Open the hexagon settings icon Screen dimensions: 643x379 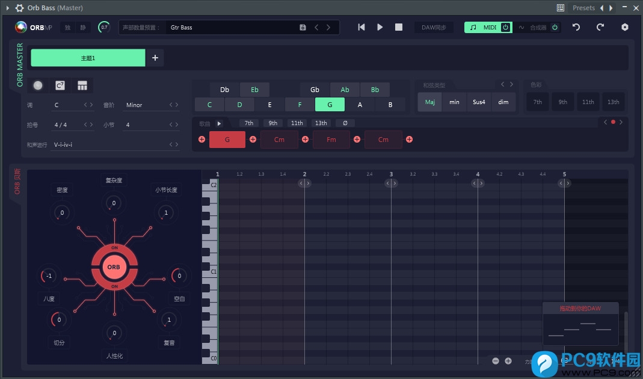[x=624, y=27]
